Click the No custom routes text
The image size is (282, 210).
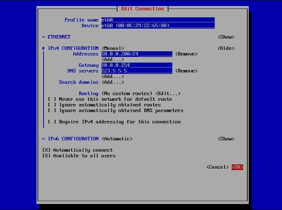point(127,93)
